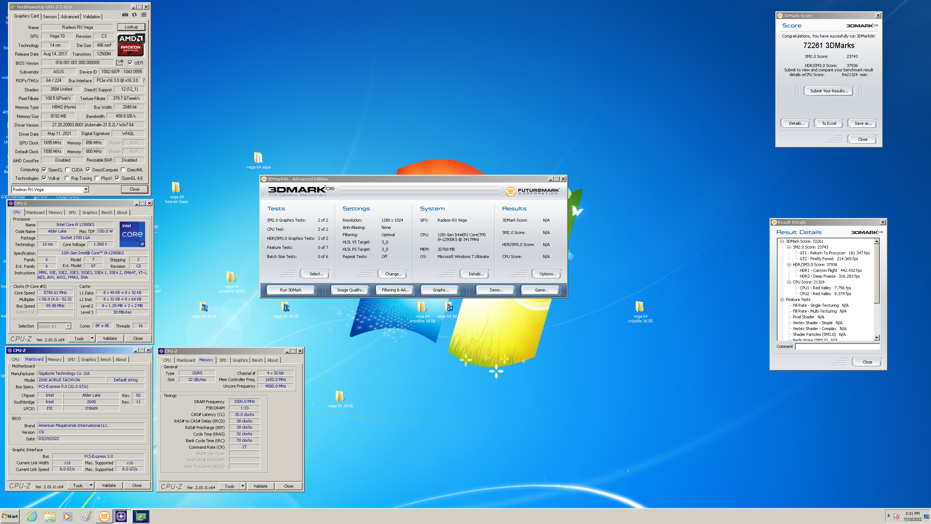Collapse the Feature Tests tree node
Image resolution: width=931 pixels, height=524 pixels.
782,299
